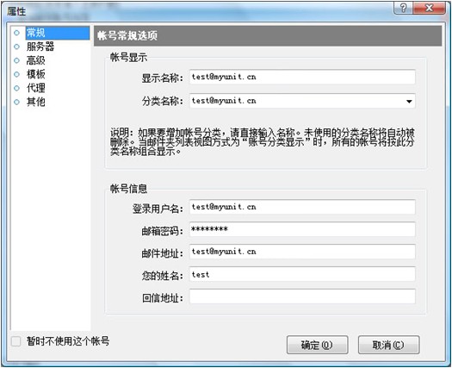This screenshot has height=368, width=452.
Task: Click the circle icon beside 高级
Action: click(x=16, y=60)
